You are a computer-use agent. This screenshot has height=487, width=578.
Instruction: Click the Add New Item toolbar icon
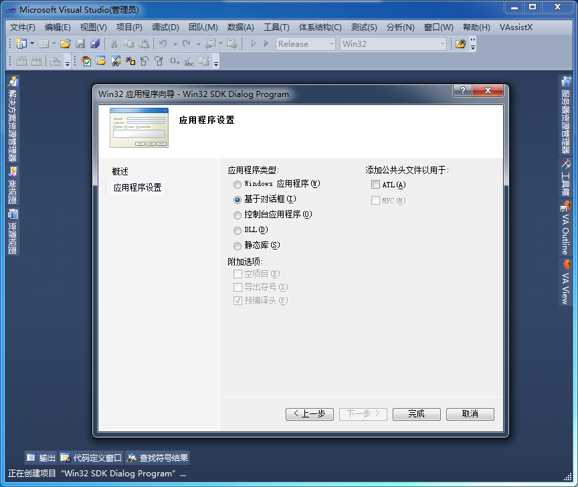coord(43,44)
